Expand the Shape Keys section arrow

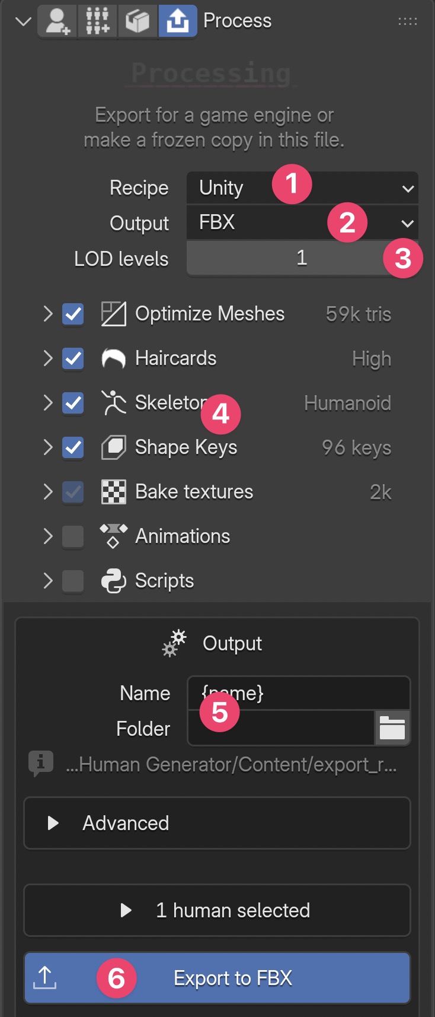point(48,447)
